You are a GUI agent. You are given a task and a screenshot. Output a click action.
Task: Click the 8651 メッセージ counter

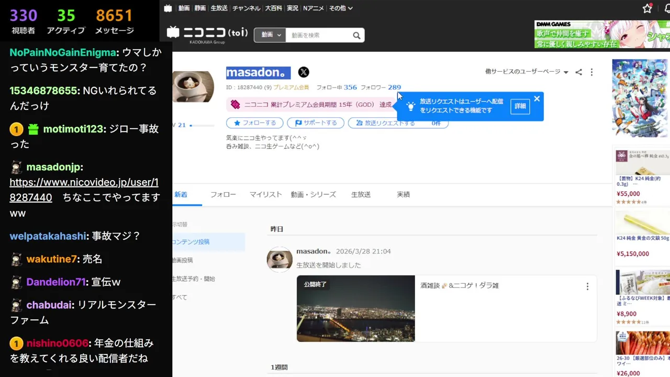[x=114, y=22]
